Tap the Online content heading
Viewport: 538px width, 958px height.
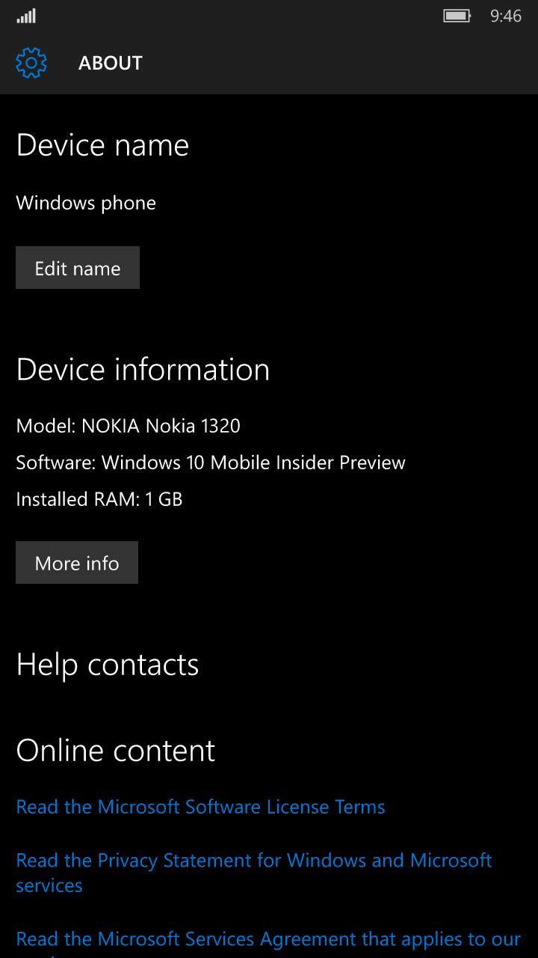click(116, 751)
